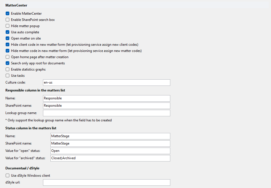The image size is (271, 188).
Task: Click the Documentaal / dStyle heading
Action: [22, 168]
